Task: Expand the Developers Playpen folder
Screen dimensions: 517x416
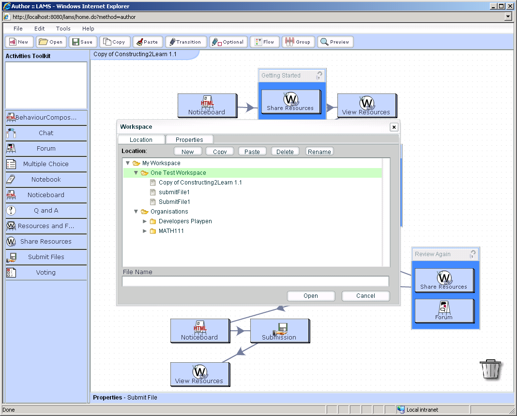Action: click(x=145, y=221)
